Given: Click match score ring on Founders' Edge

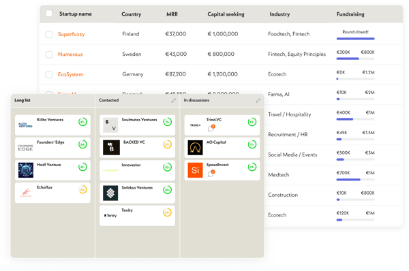Looking at the screenshot, I should pyautogui.click(x=82, y=144).
